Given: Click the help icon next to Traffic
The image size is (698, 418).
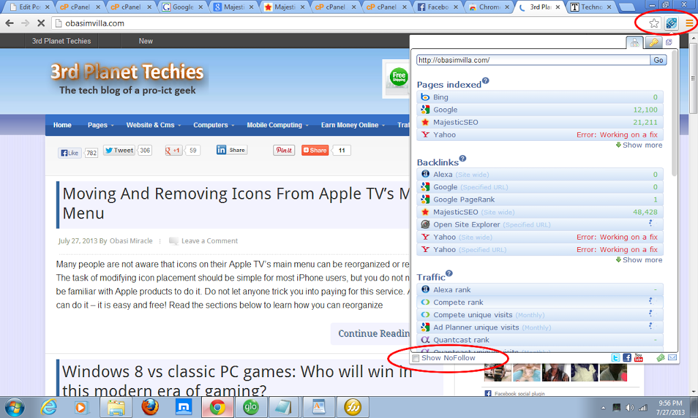Looking at the screenshot, I should coord(449,274).
